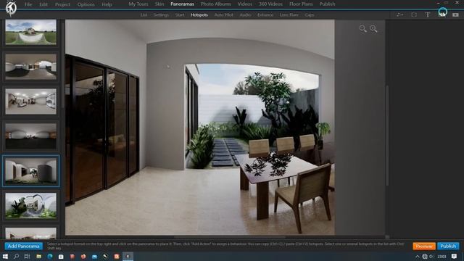Viewport: 464px width, 261px height.
Task: Open the Caps sub-tab
Action: (310, 14)
